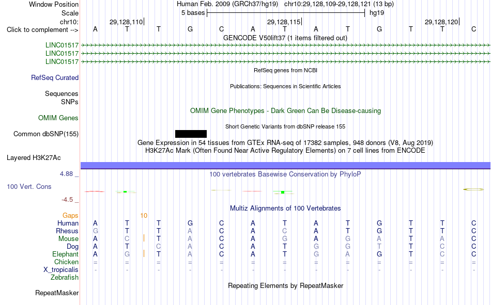Select the Dog species label
This screenshot has width=491, height=305.
pos(73,247)
